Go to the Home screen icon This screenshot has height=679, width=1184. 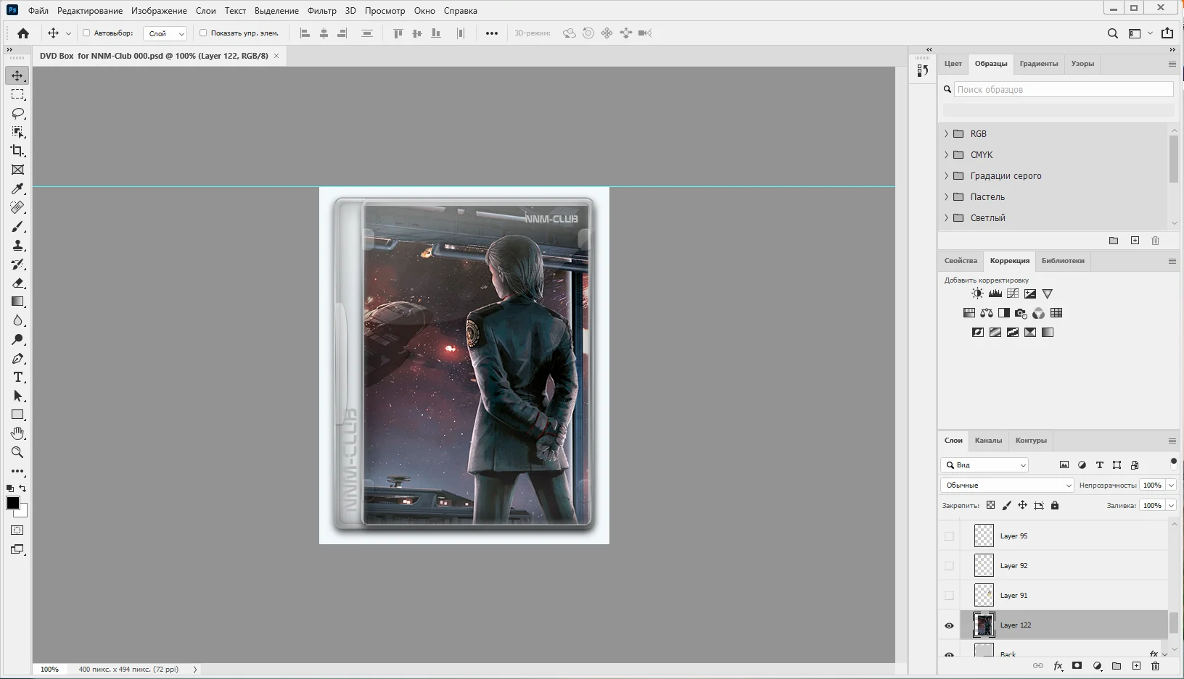(23, 33)
